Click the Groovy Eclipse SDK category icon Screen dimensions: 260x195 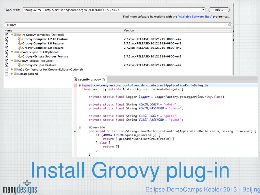(x=16, y=52)
